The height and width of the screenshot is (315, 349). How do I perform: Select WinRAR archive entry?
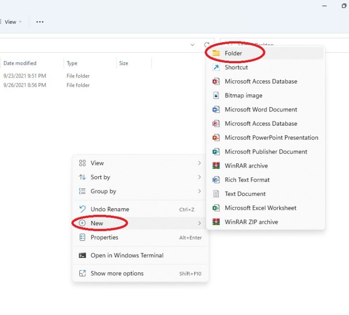[265, 165]
